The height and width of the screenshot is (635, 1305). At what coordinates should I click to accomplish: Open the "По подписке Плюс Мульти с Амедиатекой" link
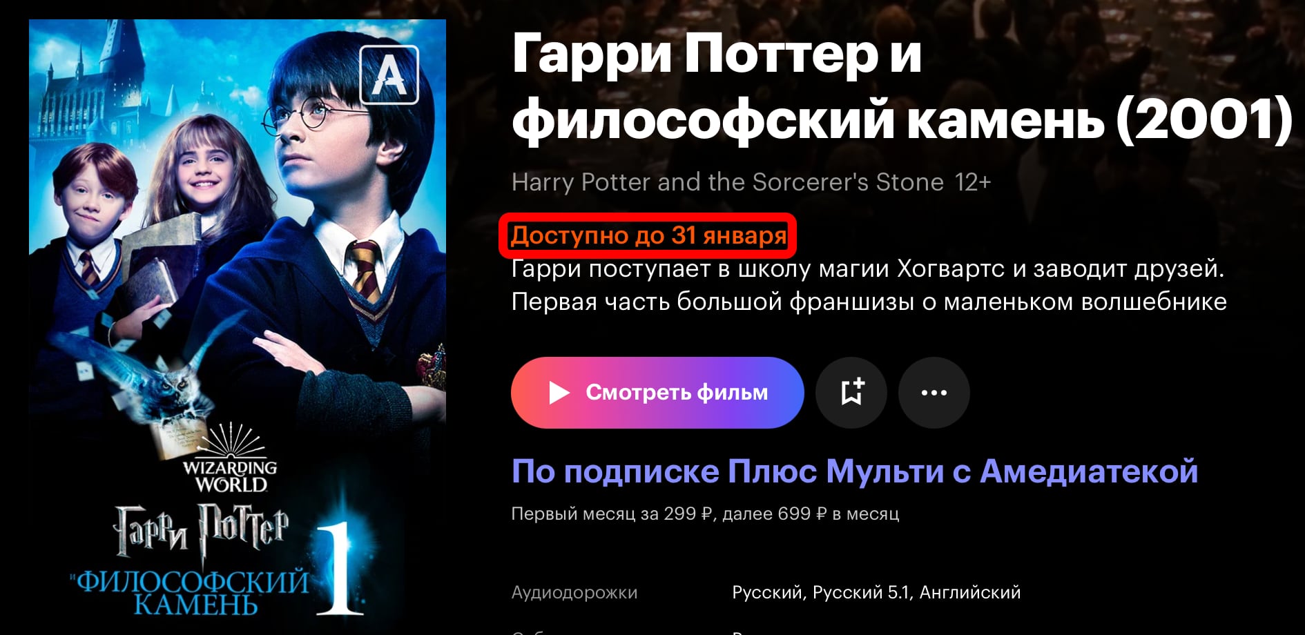coord(854,471)
